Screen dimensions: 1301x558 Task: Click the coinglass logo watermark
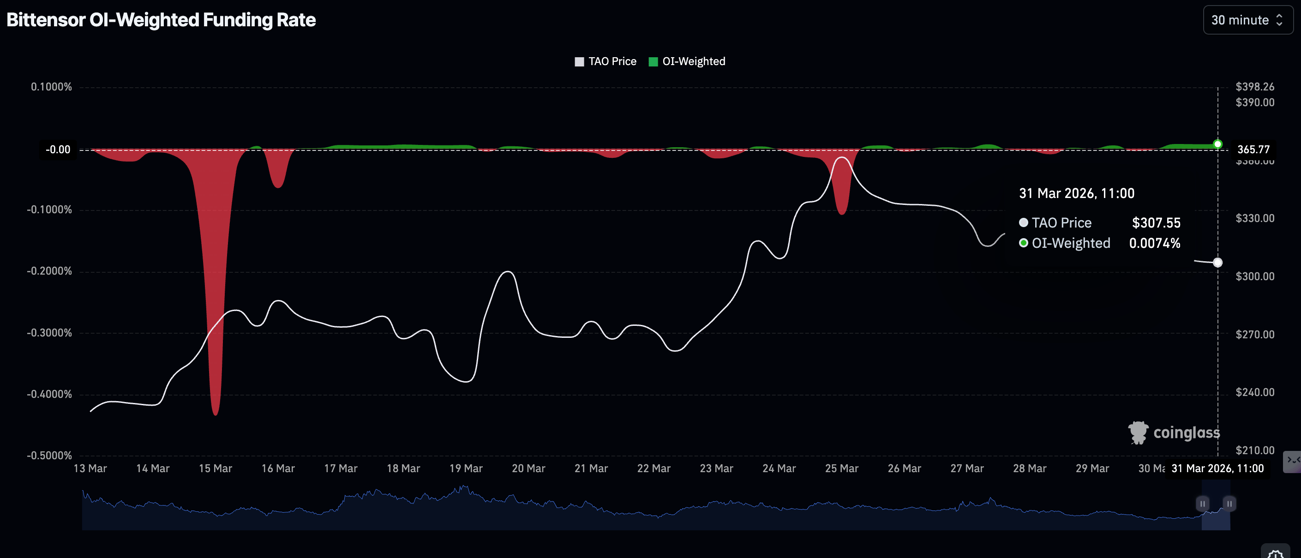click(x=1174, y=433)
